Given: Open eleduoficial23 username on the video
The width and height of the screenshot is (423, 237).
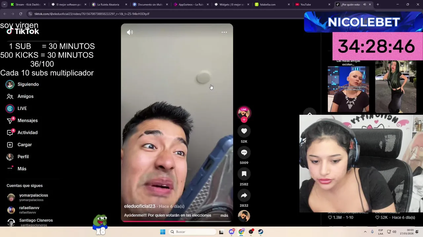Looking at the screenshot, I should (x=139, y=206).
